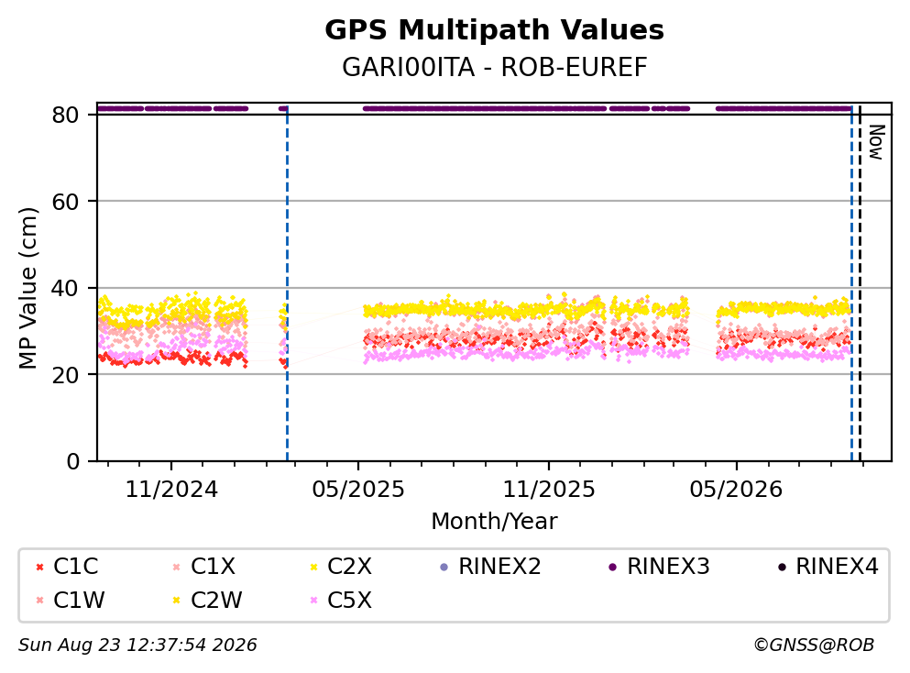910x673 pixels.
Task: Click the RINEX2 legend dot
Action: 444,567
